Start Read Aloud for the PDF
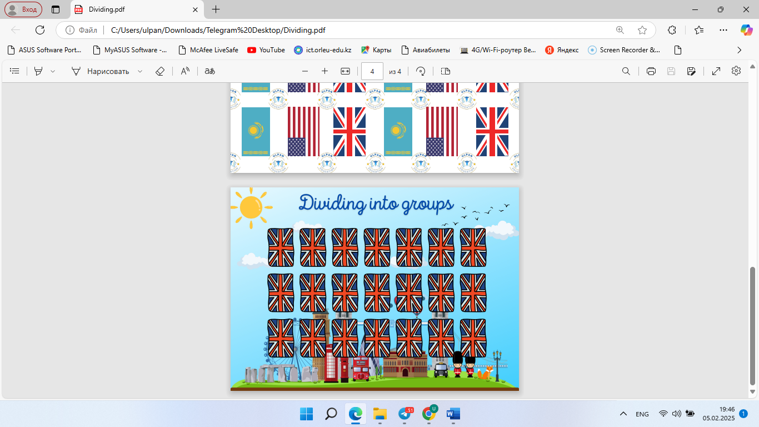This screenshot has width=759, height=427. 186,71
